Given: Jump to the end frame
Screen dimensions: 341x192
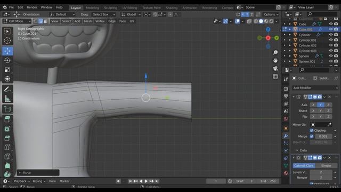Looking at the screenshot, I should click(157, 181).
